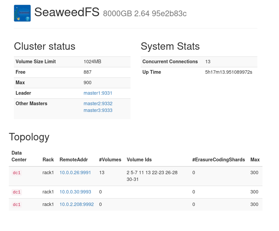
Task: Open volume server 10.0.2.208:9992
Action: click(x=76, y=204)
